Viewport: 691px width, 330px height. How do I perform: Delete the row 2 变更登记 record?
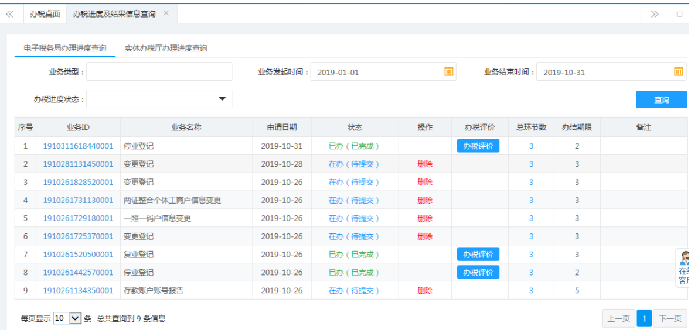click(425, 164)
